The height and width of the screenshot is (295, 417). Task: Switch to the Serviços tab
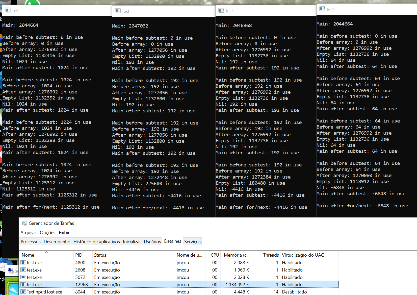192,242
